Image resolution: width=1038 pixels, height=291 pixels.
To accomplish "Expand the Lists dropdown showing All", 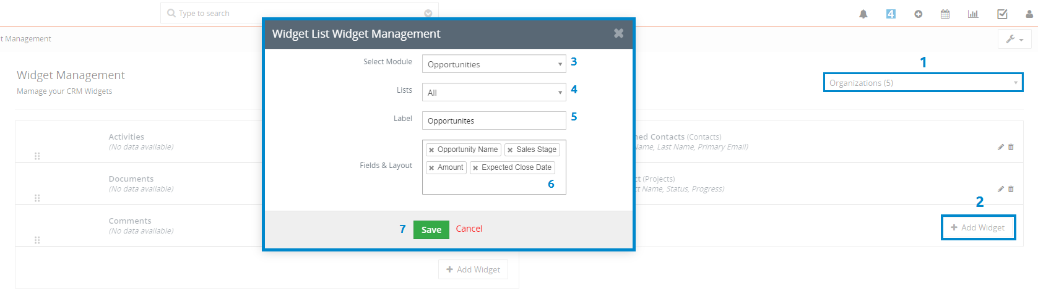I will tap(494, 93).
